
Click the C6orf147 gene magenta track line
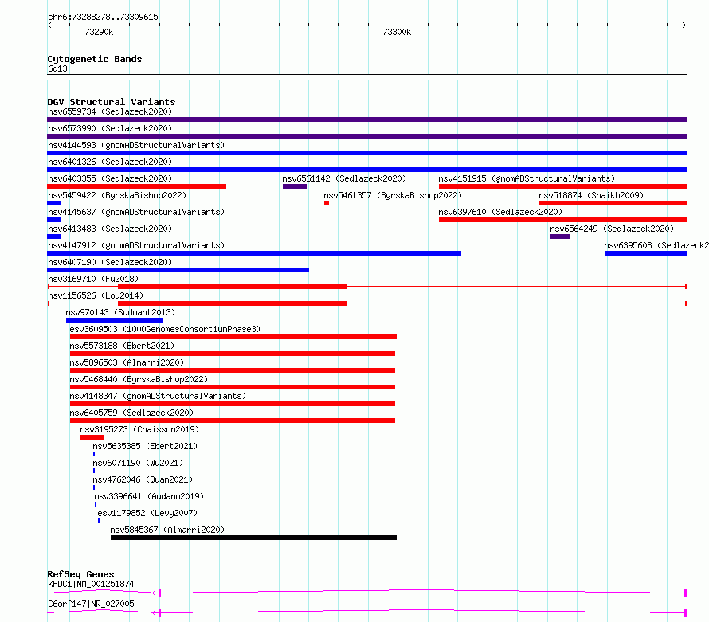pos(366,612)
